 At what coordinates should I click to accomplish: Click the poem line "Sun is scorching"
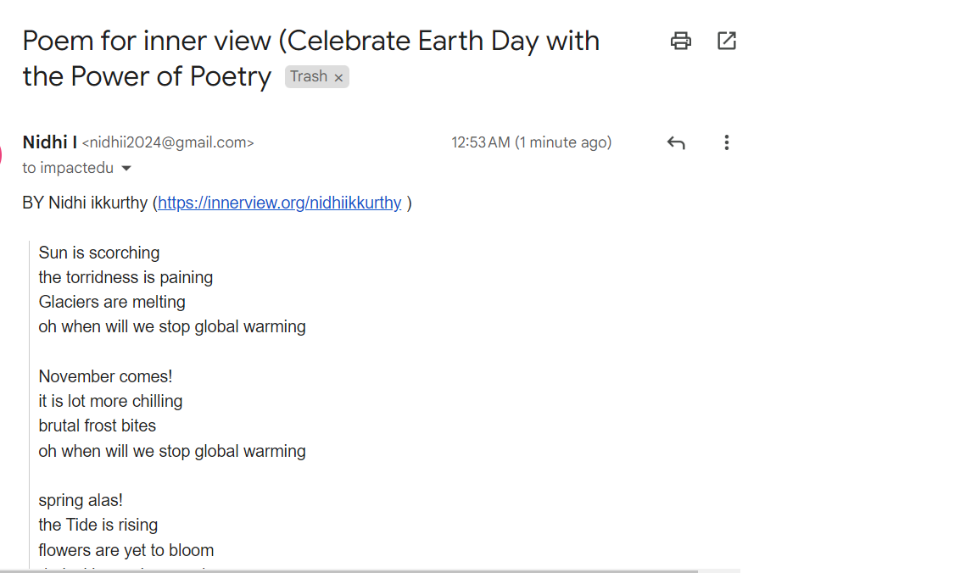pos(99,253)
